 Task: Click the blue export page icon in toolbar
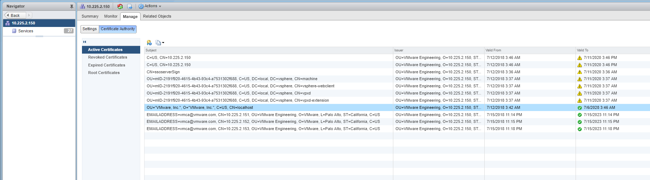[x=129, y=6]
